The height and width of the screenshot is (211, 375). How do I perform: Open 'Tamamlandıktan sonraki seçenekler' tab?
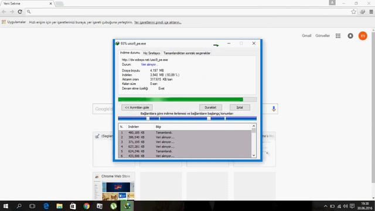coord(187,53)
